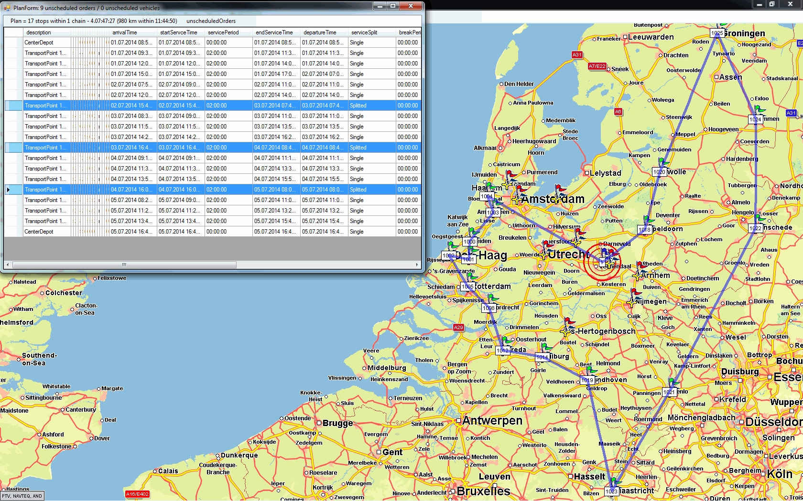Select stop marker 1023 near Maastricht
Viewport: 803px width, 501px height.
pos(611,491)
